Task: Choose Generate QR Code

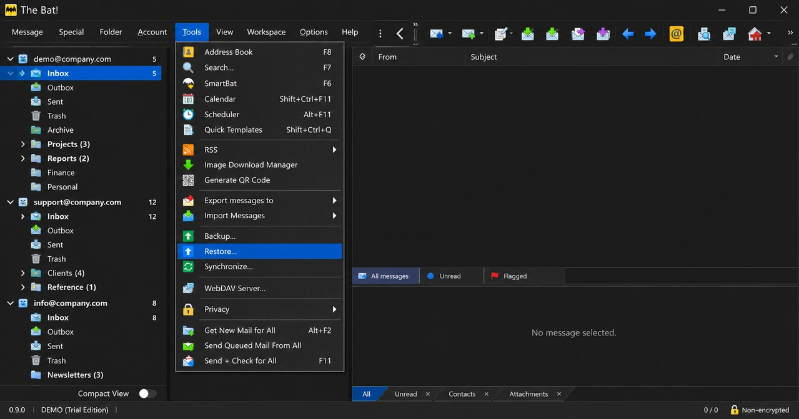Action: 259,180
